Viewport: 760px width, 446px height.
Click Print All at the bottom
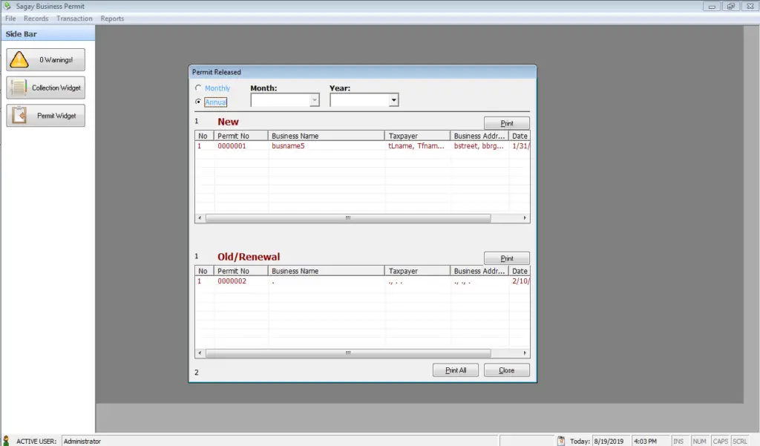[x=455, y=370]
